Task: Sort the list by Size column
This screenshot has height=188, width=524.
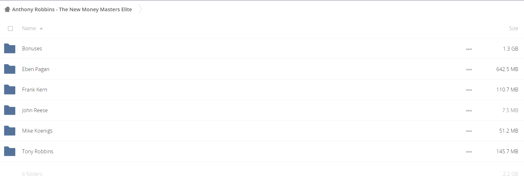Action: pyautogui.click(x=513, y=28)
